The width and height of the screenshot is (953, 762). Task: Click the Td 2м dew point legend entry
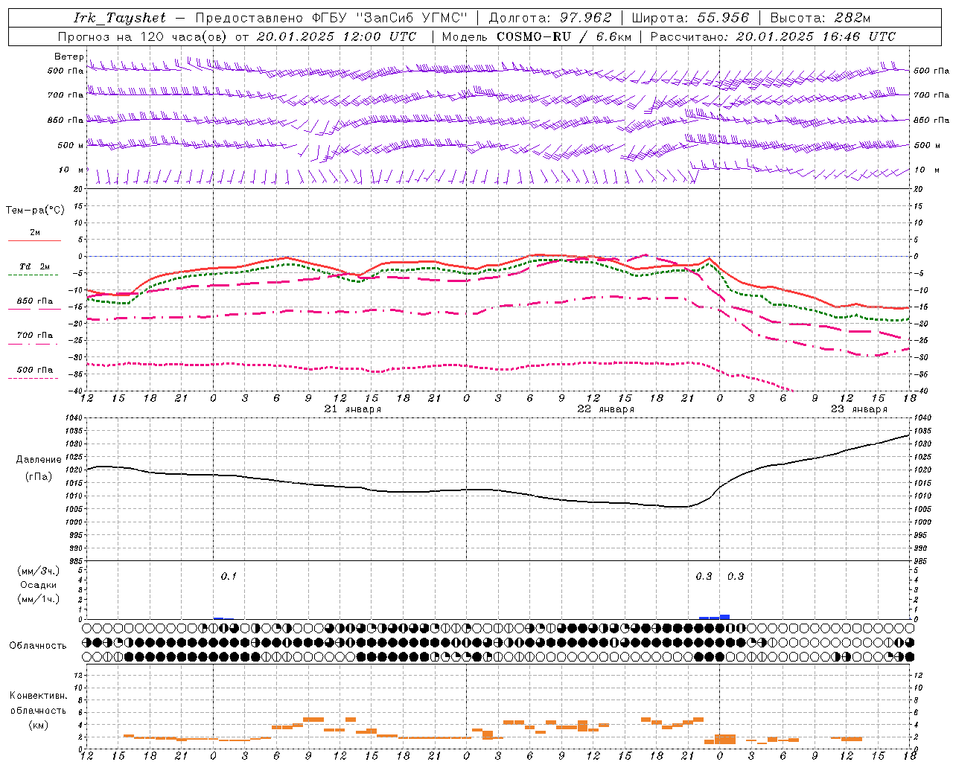[34, 266]
